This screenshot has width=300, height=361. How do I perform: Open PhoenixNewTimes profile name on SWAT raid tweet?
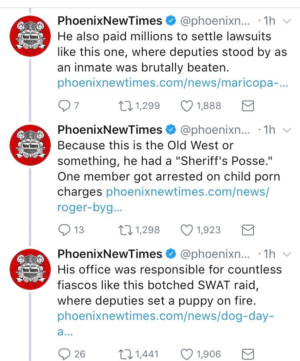click(x=110, y=254)
